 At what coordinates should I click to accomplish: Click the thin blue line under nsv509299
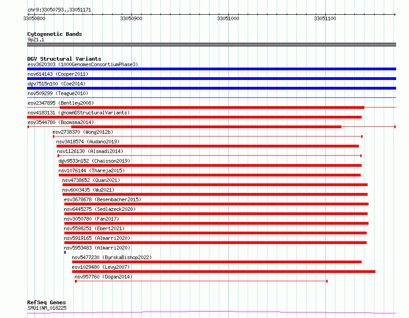[211, 98]
